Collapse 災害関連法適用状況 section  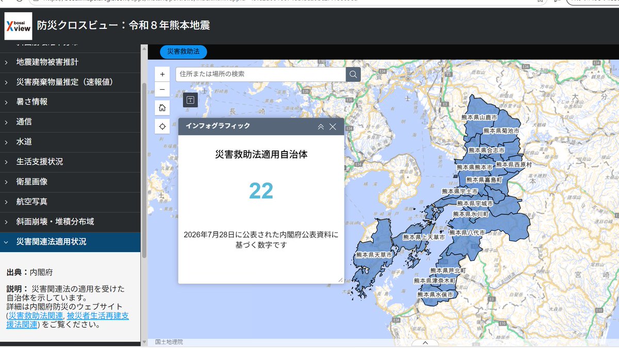pyautogui.click(x=70, y=241)
